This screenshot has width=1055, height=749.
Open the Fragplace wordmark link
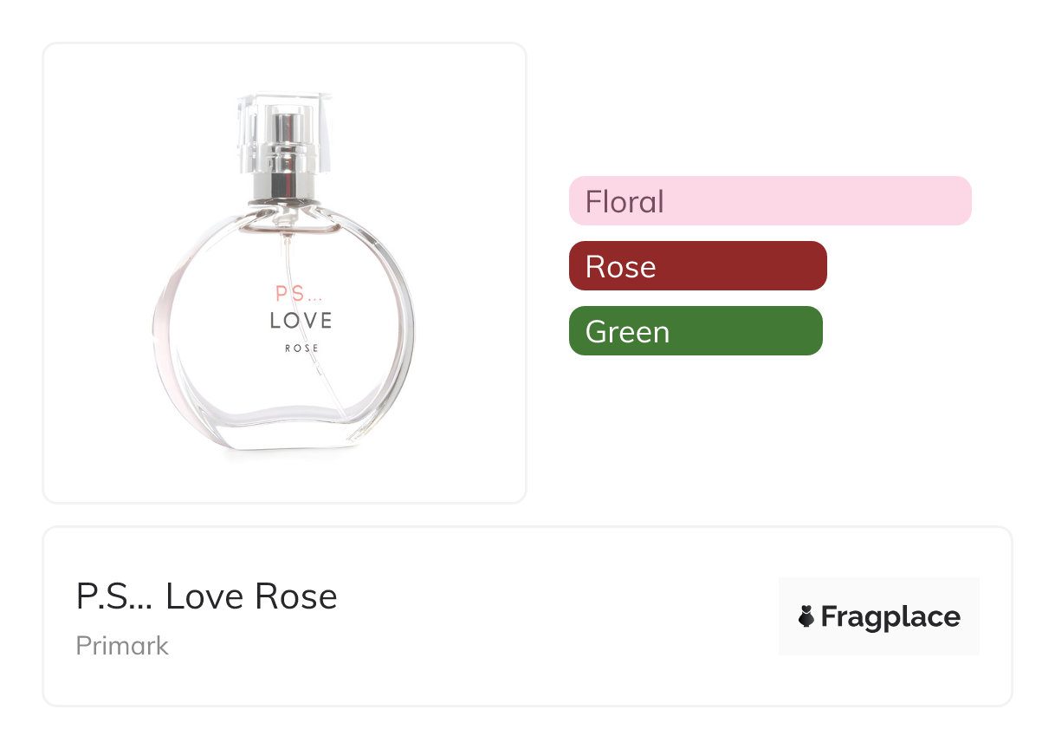tap(890, 617)
